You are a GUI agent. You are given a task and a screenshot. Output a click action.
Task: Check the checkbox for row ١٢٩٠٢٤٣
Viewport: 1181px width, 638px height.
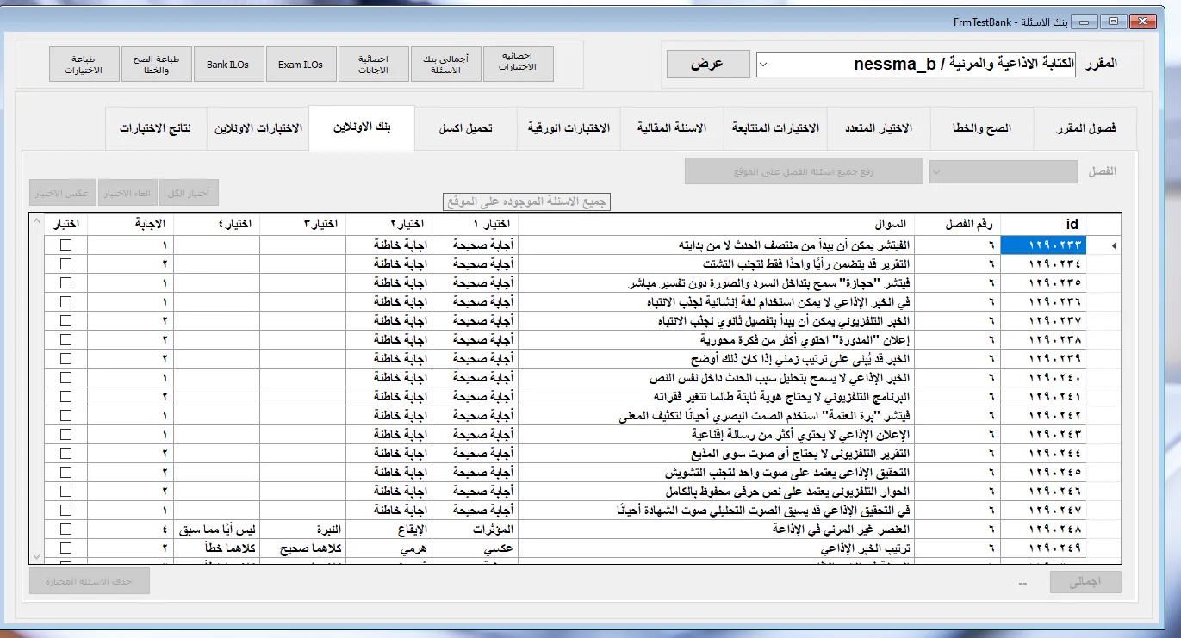tap(65, 434)
